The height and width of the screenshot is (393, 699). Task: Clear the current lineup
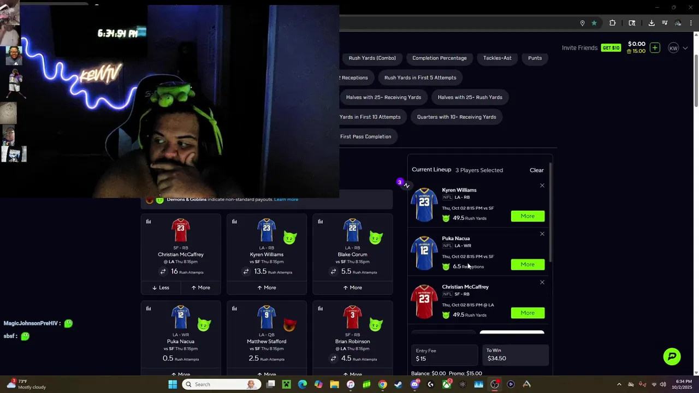(537, 170)
